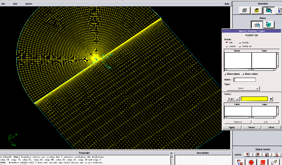Select the Modify action radio button
The width and height of the screenshot is (282, 165).
coord(240,42)
